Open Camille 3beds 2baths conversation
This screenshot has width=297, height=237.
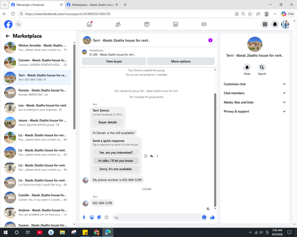click(37, 197)
